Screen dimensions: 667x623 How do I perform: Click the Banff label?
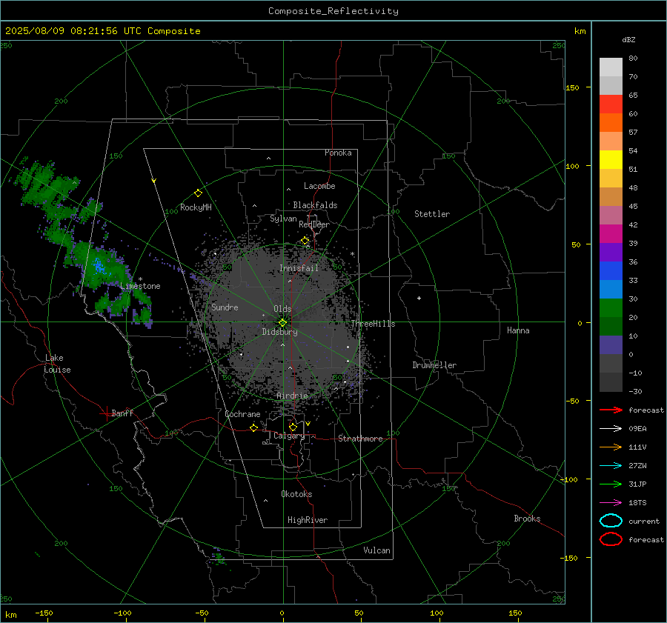(122, 413)
